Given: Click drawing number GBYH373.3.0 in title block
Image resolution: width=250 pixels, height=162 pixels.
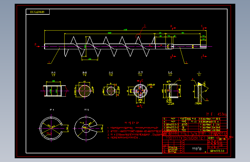Looking at the screenshot, I should (x=217, y=151).
